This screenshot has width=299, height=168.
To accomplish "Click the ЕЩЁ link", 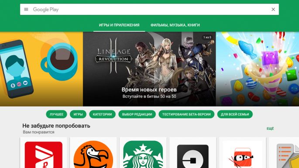I will click(x=270, y=129).
